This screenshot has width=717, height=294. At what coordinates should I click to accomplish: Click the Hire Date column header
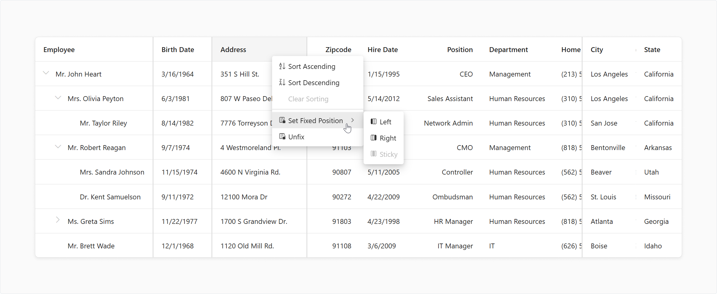click(383, 49)
